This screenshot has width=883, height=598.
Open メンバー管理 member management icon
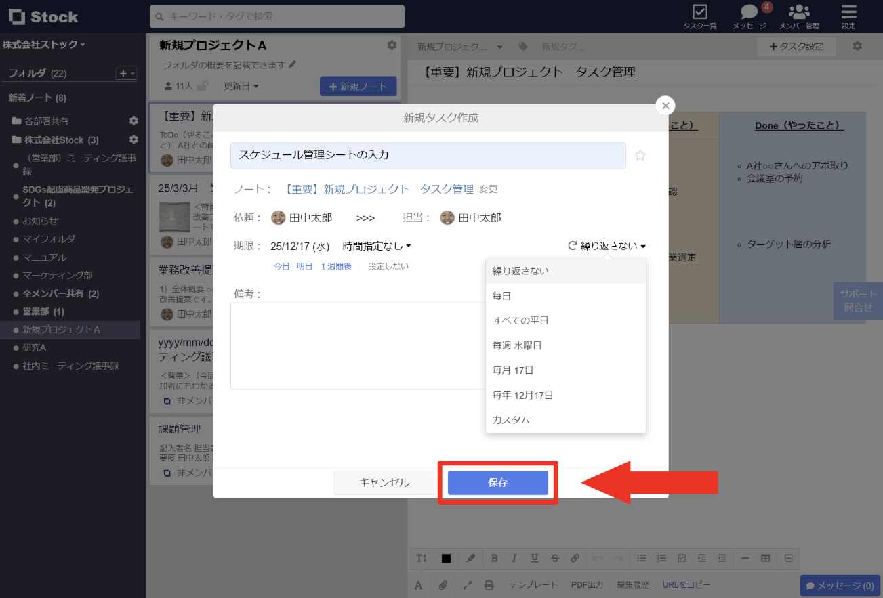pos(800,15)
